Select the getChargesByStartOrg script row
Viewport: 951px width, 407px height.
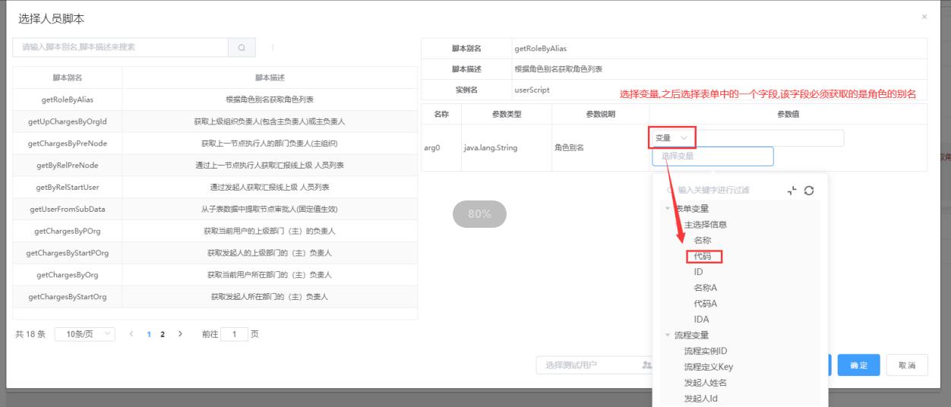click(215, 297)
